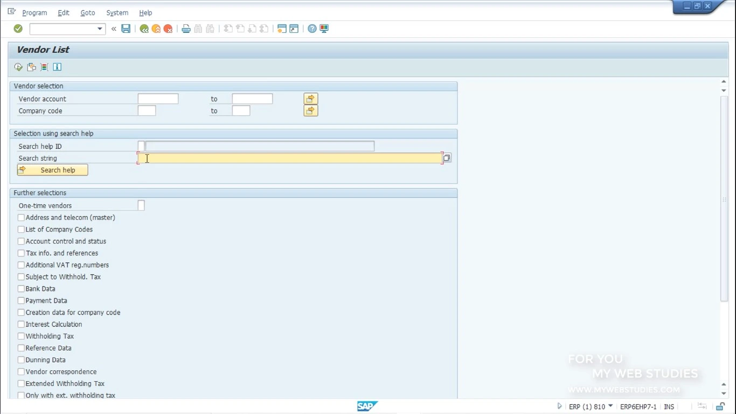Screen dimensions: 736x414
Task: Click the green Back arrow icon
Action: click(144, 29)
